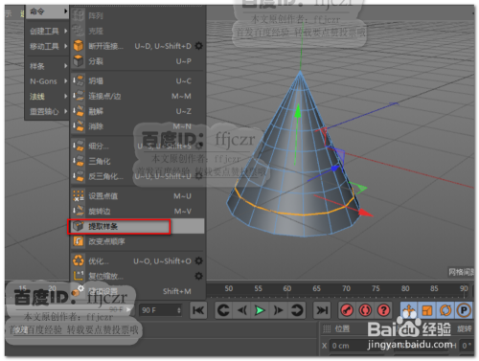The image size is (479, 361).
Task: Open options gear for 断开连接
Action: click(x=199, y=46)
